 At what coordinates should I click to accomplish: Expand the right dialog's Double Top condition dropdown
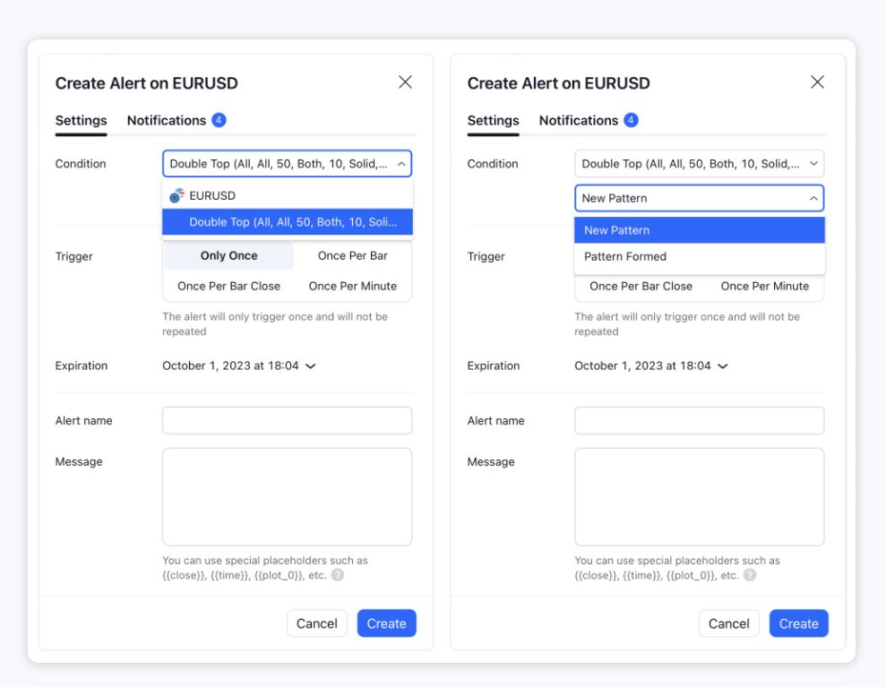(x=699, y=164)
